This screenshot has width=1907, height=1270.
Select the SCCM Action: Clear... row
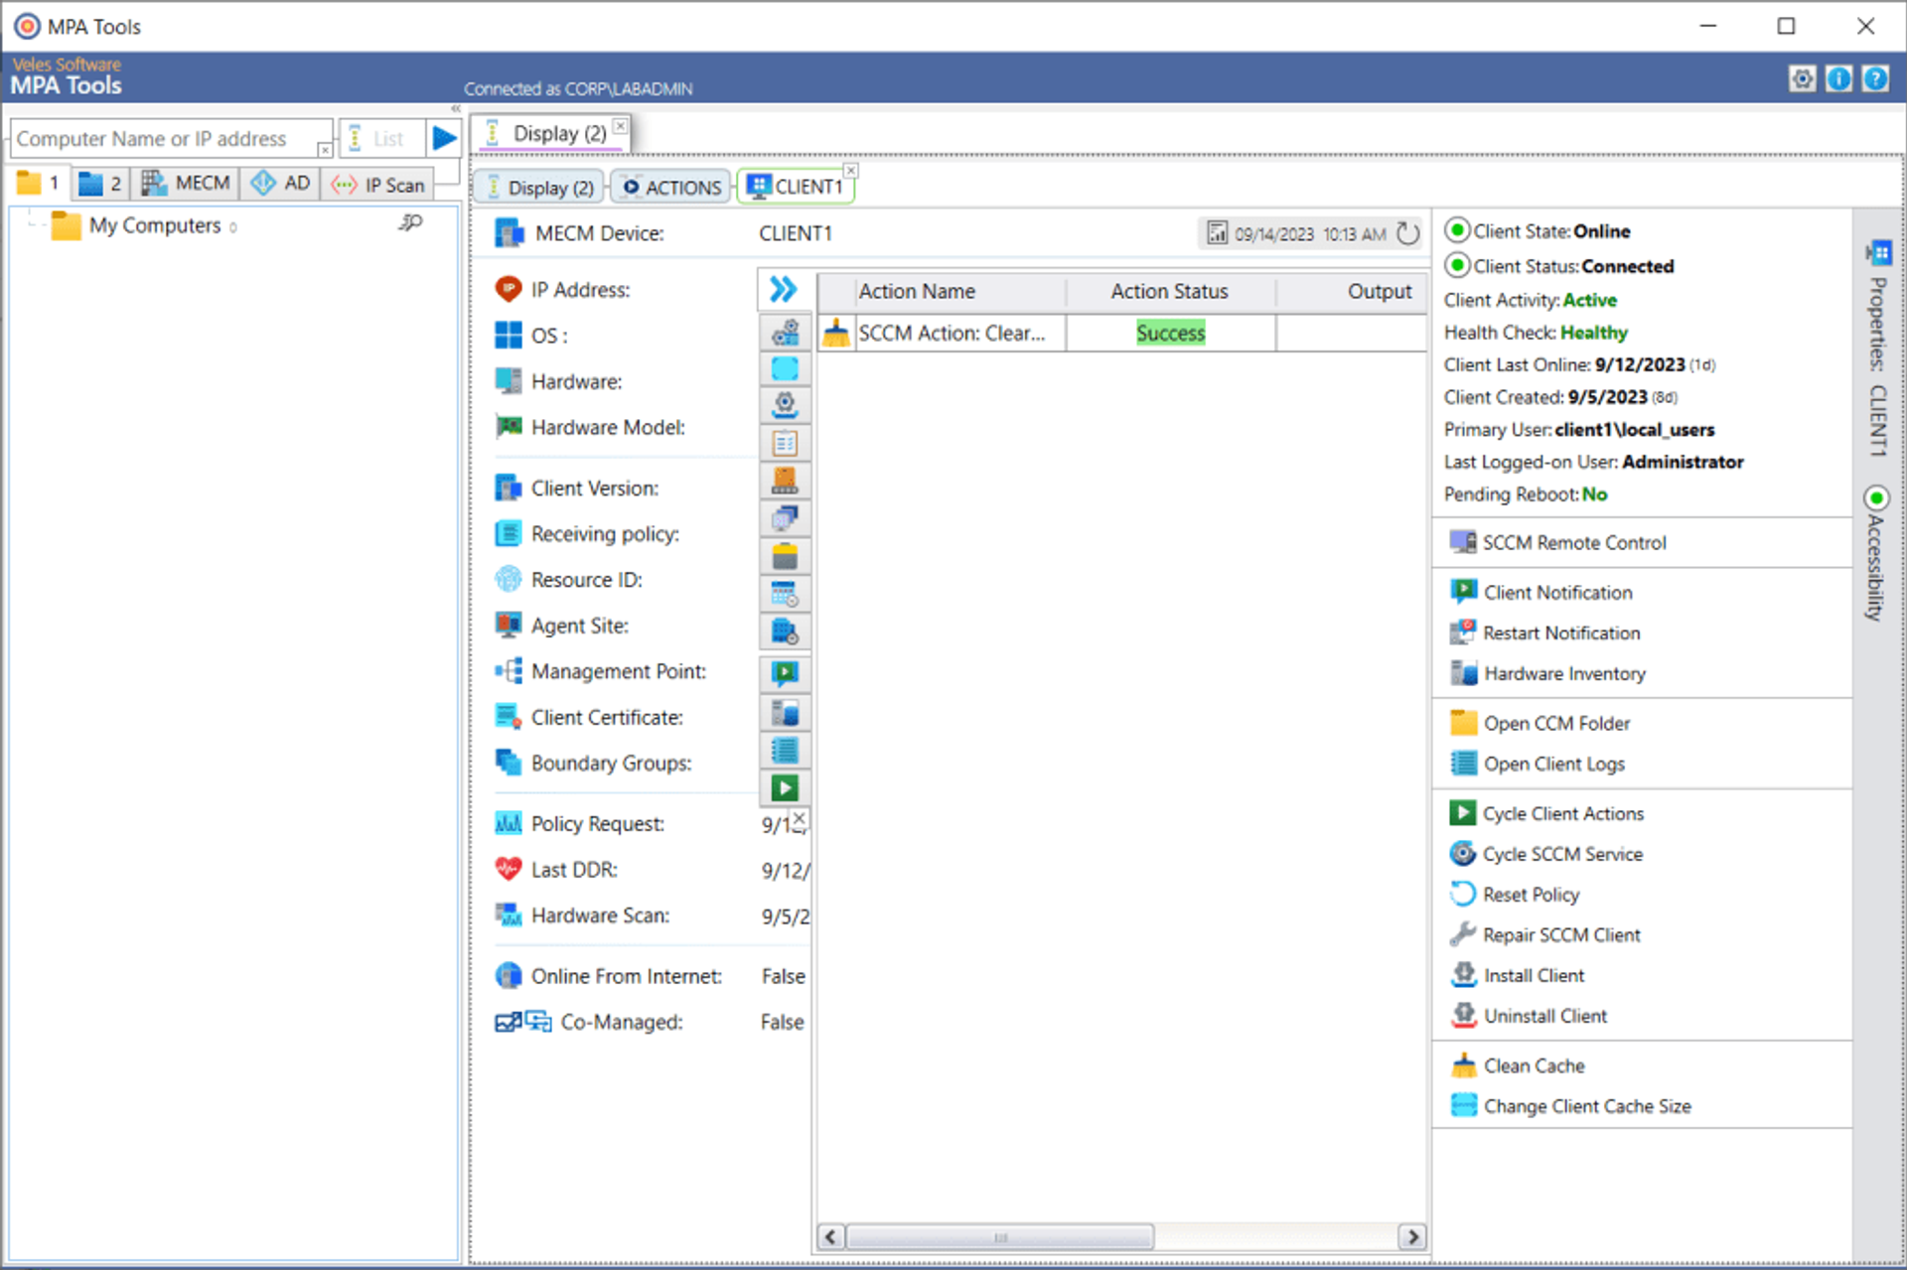click(x=1122, y=333)
